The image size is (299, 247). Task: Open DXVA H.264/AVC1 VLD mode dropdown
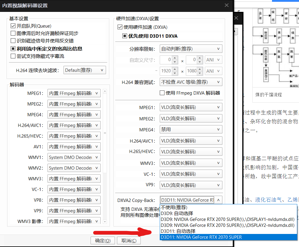click(x=191, y=141)
